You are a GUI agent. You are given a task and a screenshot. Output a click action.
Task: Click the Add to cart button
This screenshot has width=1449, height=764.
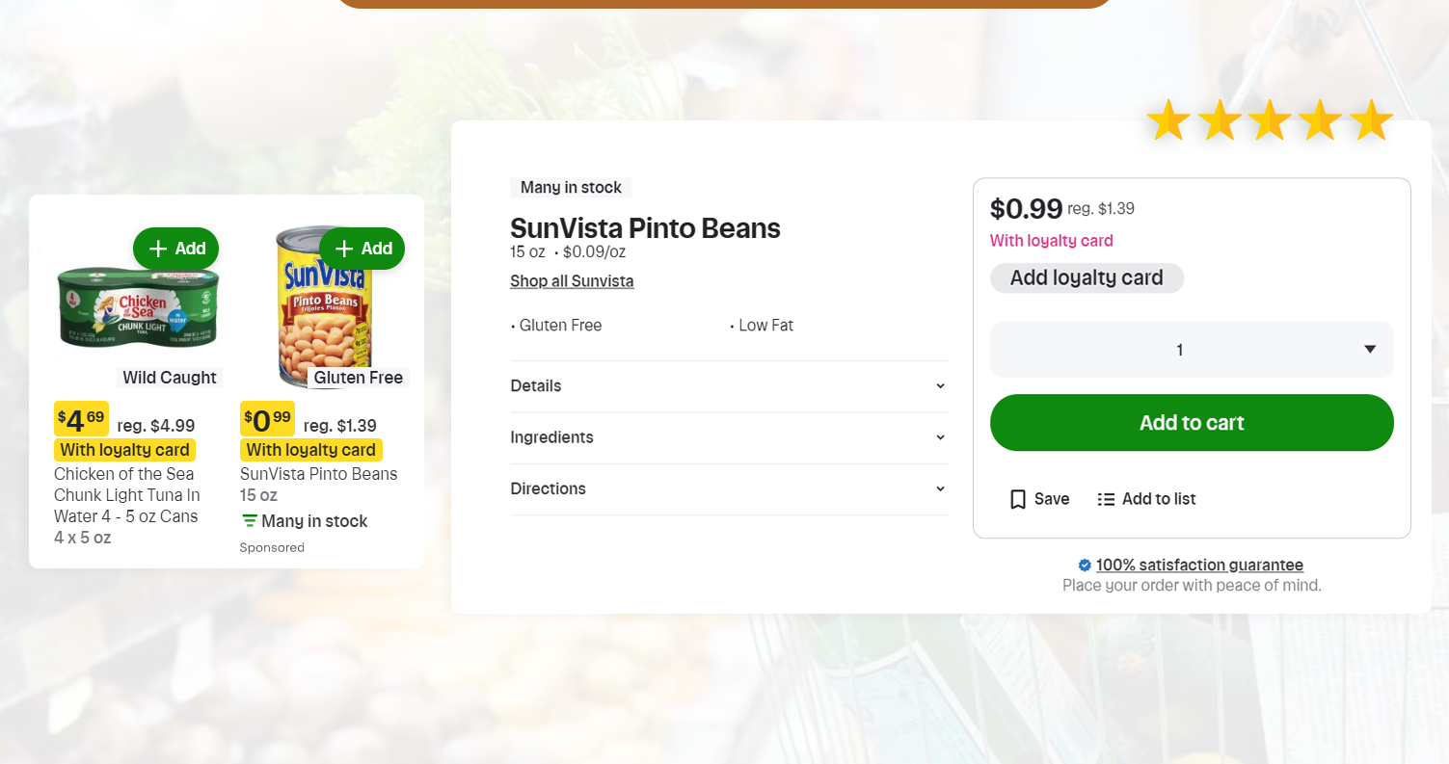pyautogui.click(x=1192, y=422)
